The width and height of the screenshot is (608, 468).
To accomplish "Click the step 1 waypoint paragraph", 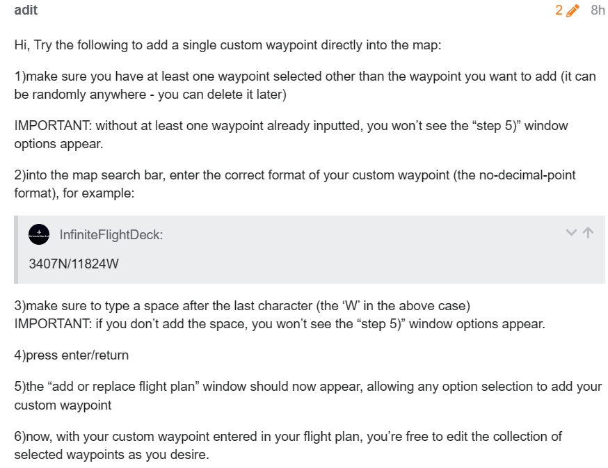I will (305, 86).
